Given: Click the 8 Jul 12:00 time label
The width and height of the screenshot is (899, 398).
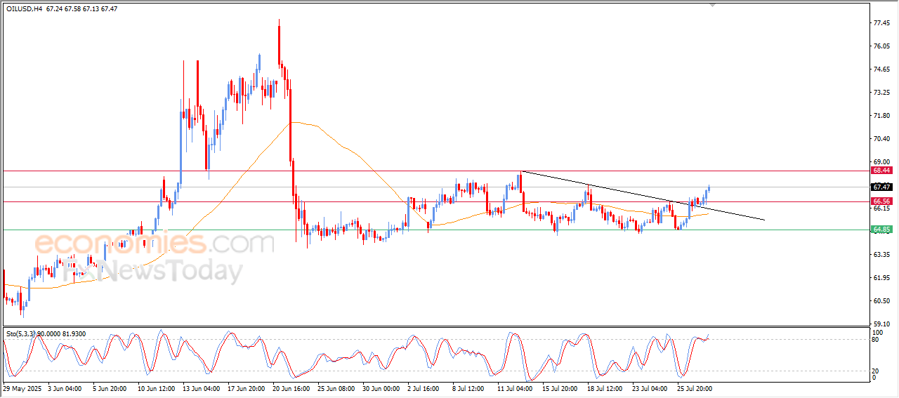Looking at the screenshot, I should [468, 388].
